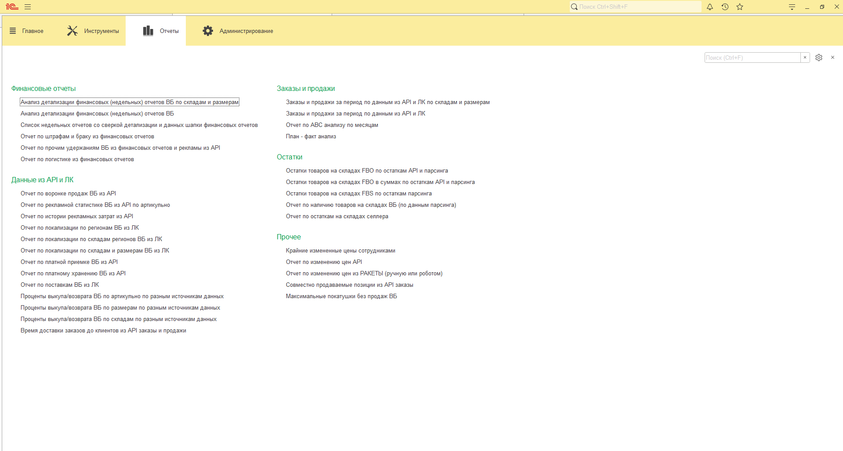Open Крайние измененные цены сотрудниками
The height and width of the screenshot is (451, 843).
(341, 250)
